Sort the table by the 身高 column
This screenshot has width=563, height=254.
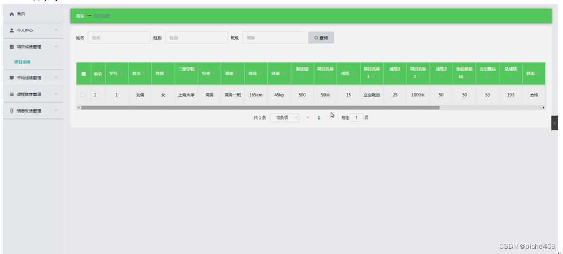tap(260, 73)
